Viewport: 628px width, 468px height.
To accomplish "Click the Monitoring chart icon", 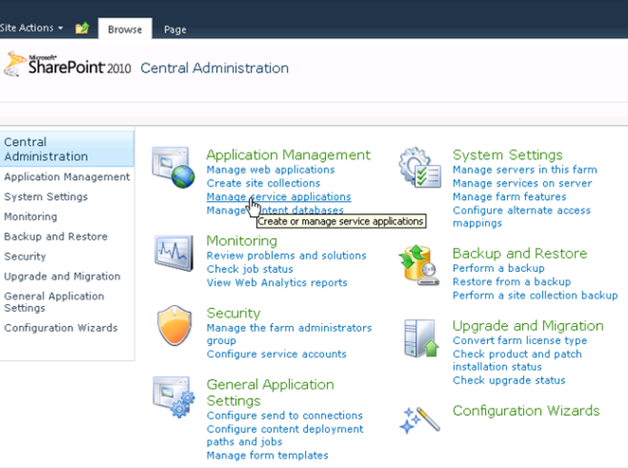I will click(x=172, y=252).
